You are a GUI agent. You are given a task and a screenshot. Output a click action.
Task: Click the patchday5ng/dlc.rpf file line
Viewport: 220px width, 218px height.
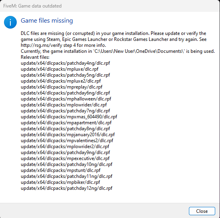coord(65,75)
